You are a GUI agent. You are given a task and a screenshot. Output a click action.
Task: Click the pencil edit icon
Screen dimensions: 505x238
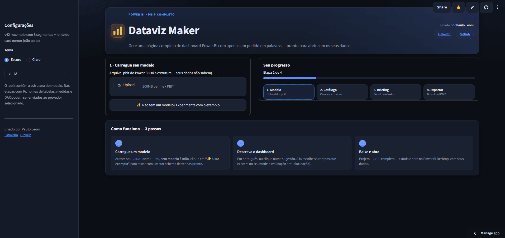472,7
